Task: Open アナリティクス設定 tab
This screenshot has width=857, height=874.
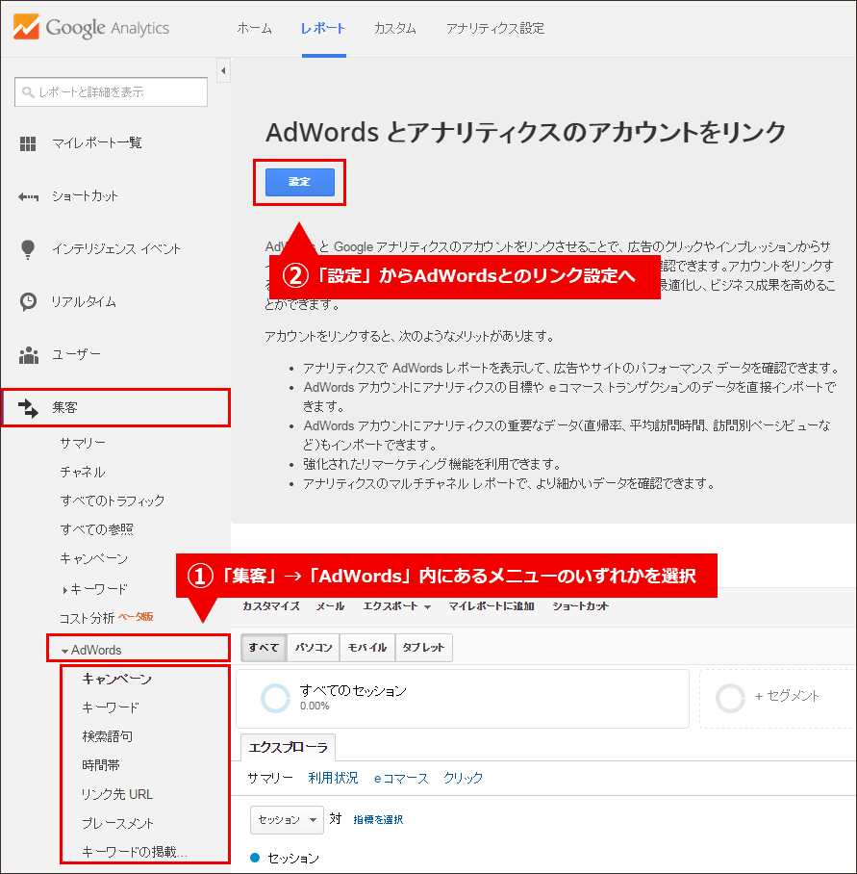Action: pos(495,29)
